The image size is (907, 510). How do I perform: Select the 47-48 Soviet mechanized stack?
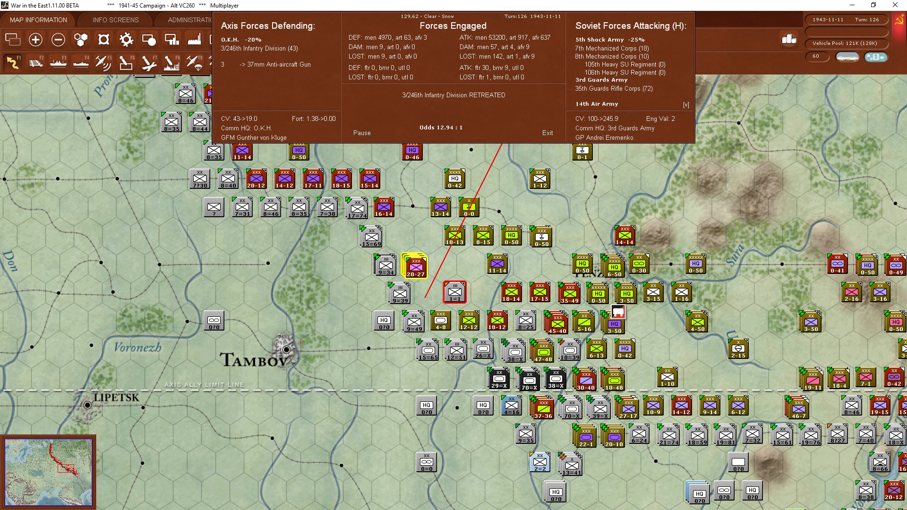click(x=543, y=351)
